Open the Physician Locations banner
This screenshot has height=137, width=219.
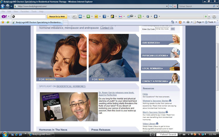pos(160,53)
